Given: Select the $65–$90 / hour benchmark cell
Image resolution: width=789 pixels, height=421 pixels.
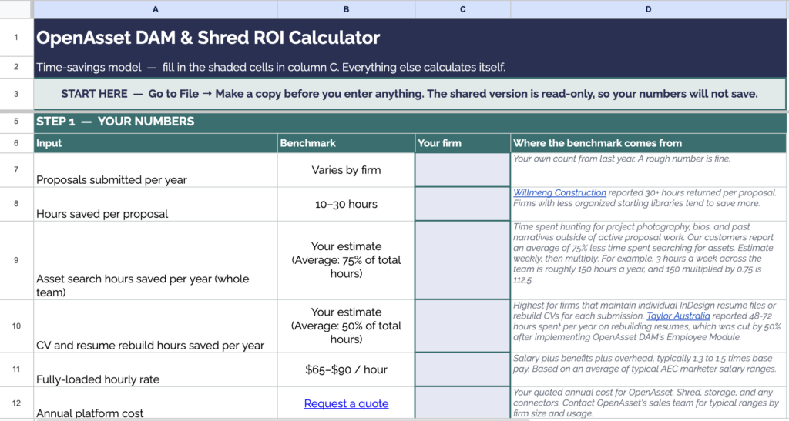Looking at the screenshot, I should pos(346,369).
